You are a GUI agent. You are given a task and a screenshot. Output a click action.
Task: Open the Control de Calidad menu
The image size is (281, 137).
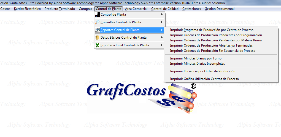click(165, 9)
